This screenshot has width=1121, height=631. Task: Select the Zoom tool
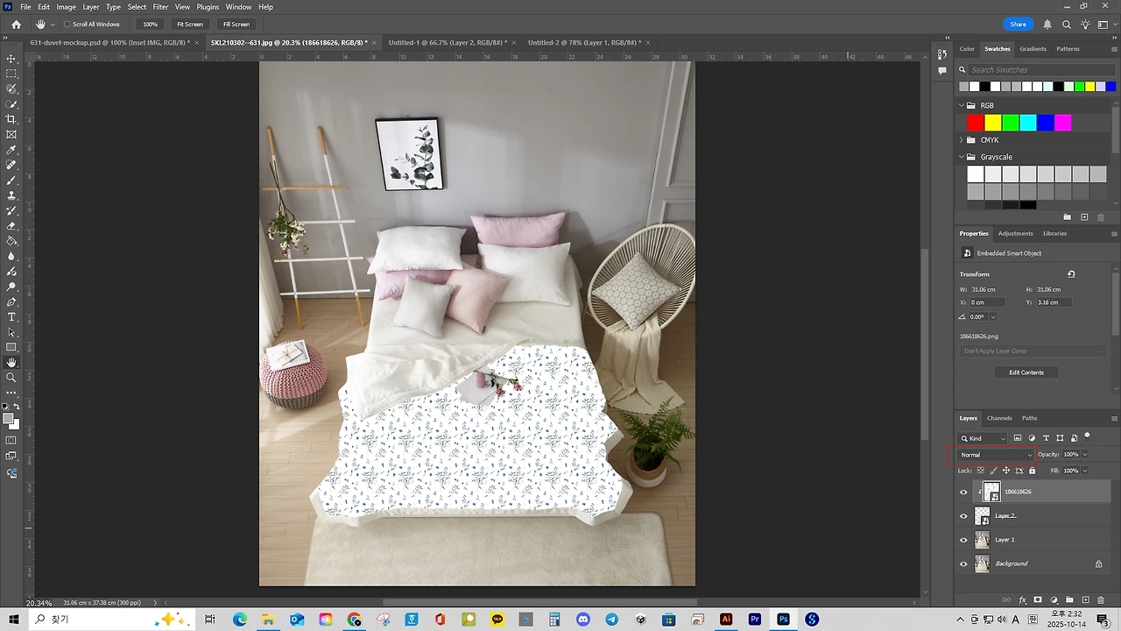[x=11, y=378]
